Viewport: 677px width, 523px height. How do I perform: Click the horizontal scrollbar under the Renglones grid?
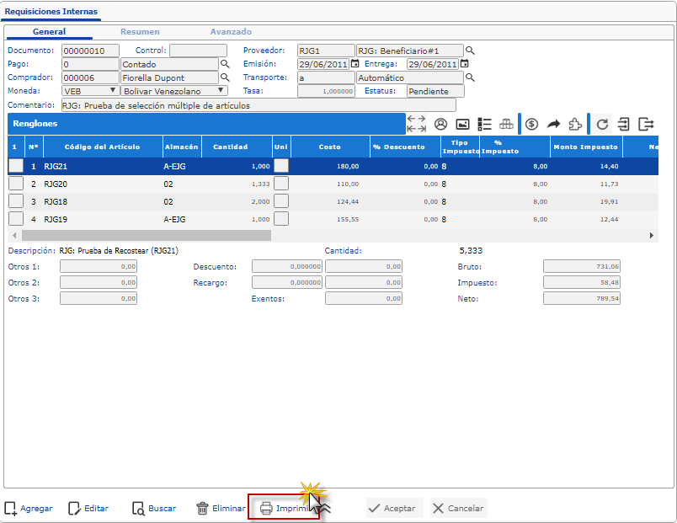pos(145,236)
